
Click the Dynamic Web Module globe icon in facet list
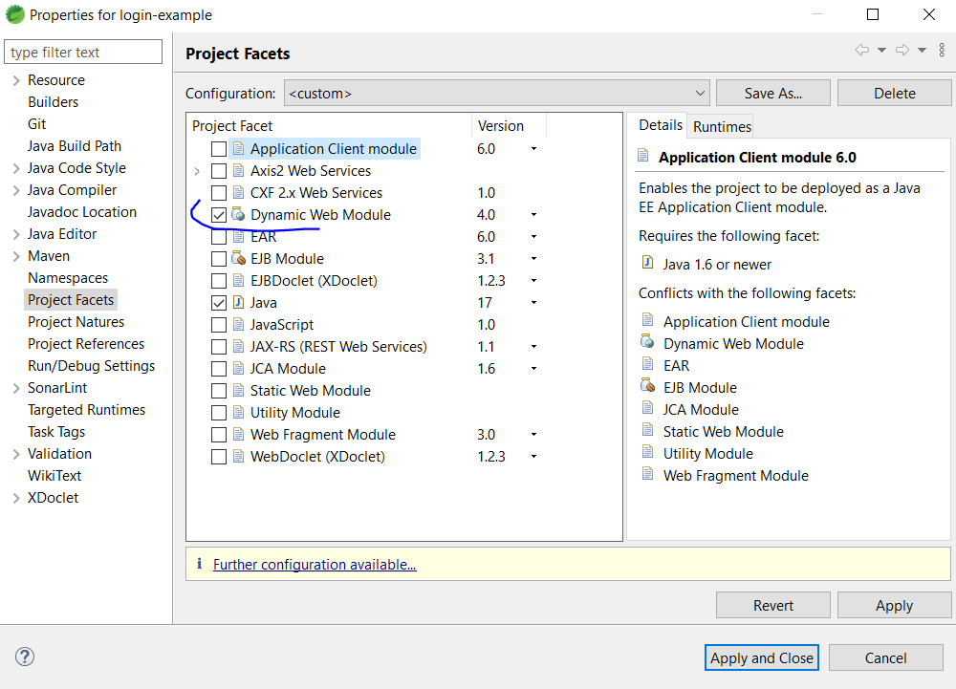pos(238,214)
